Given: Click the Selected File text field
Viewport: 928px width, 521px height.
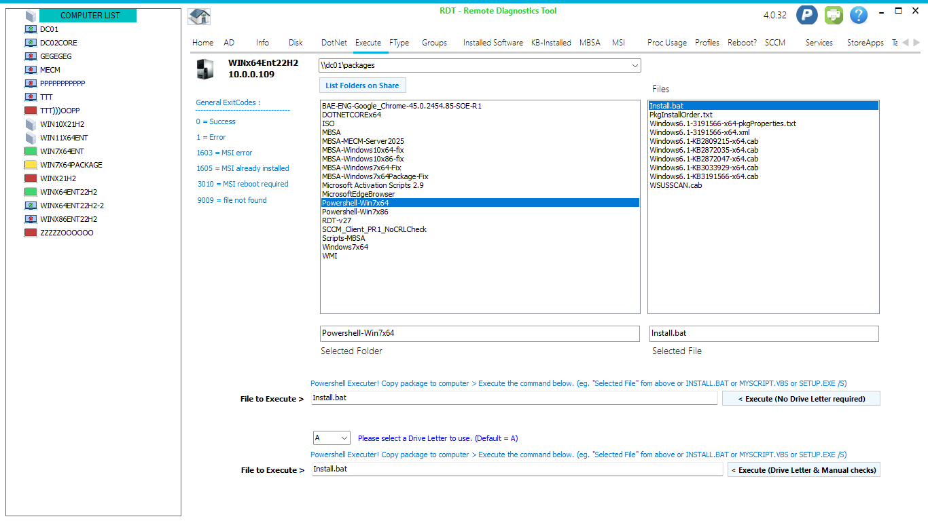Looking at the screenshot, I should coord(764,334).
